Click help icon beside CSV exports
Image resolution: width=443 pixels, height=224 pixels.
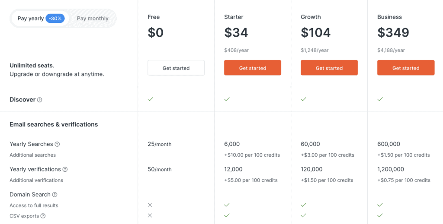pos(43,216)
